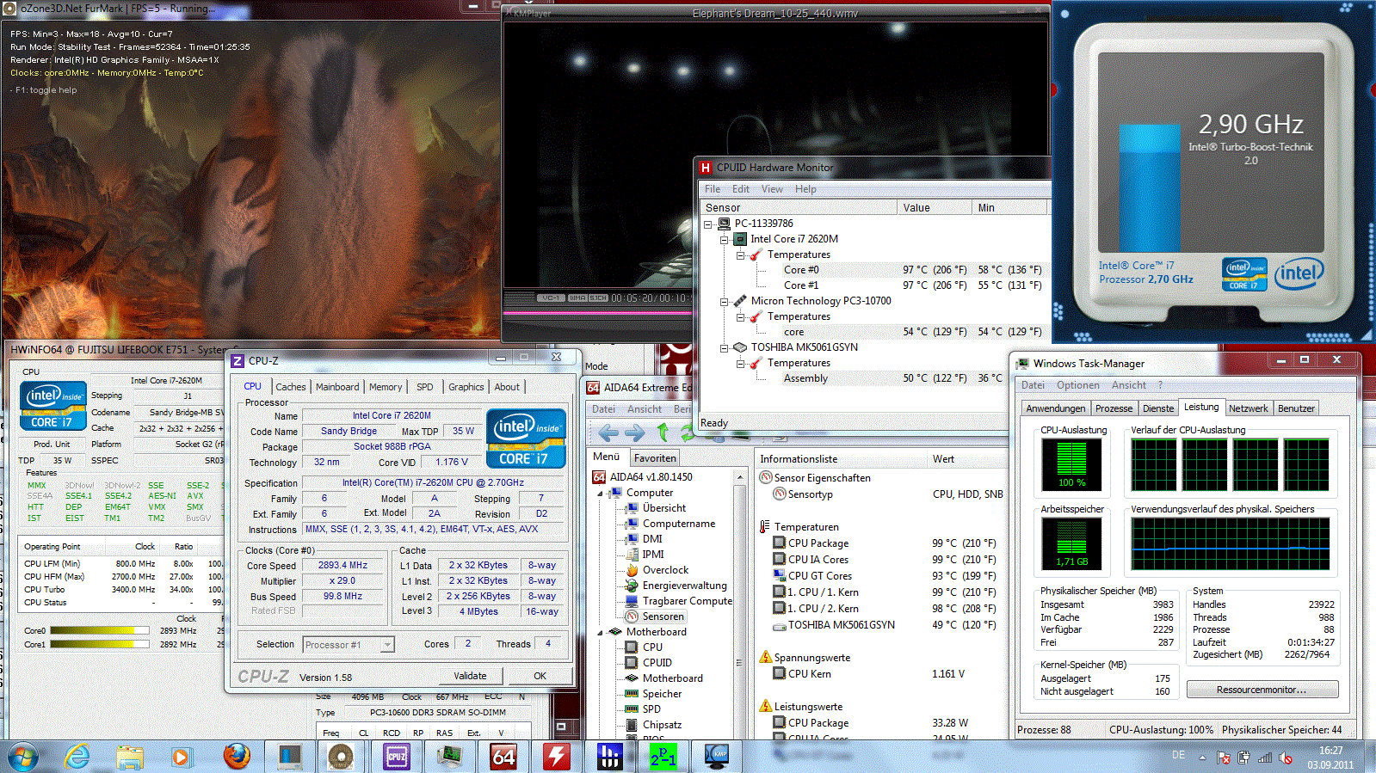1376x773 pixels.
Task: Go back with AIDA64 blue left arrow
Action: click(608, 433)
